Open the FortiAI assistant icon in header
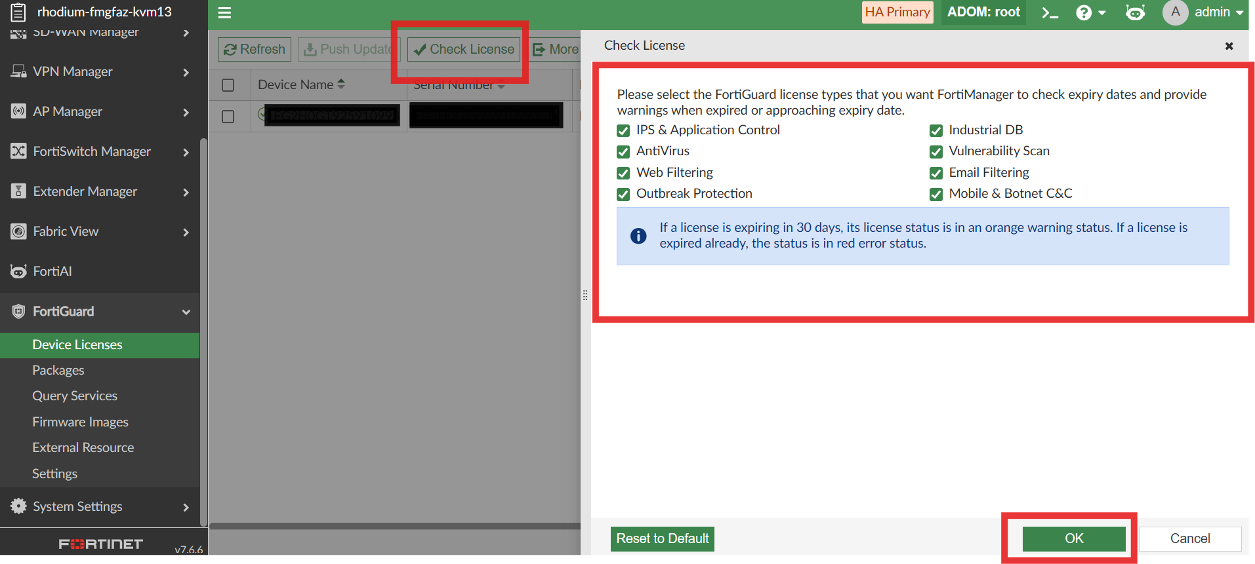This screenshot has width=1255, height=564. coord(1135,12)
